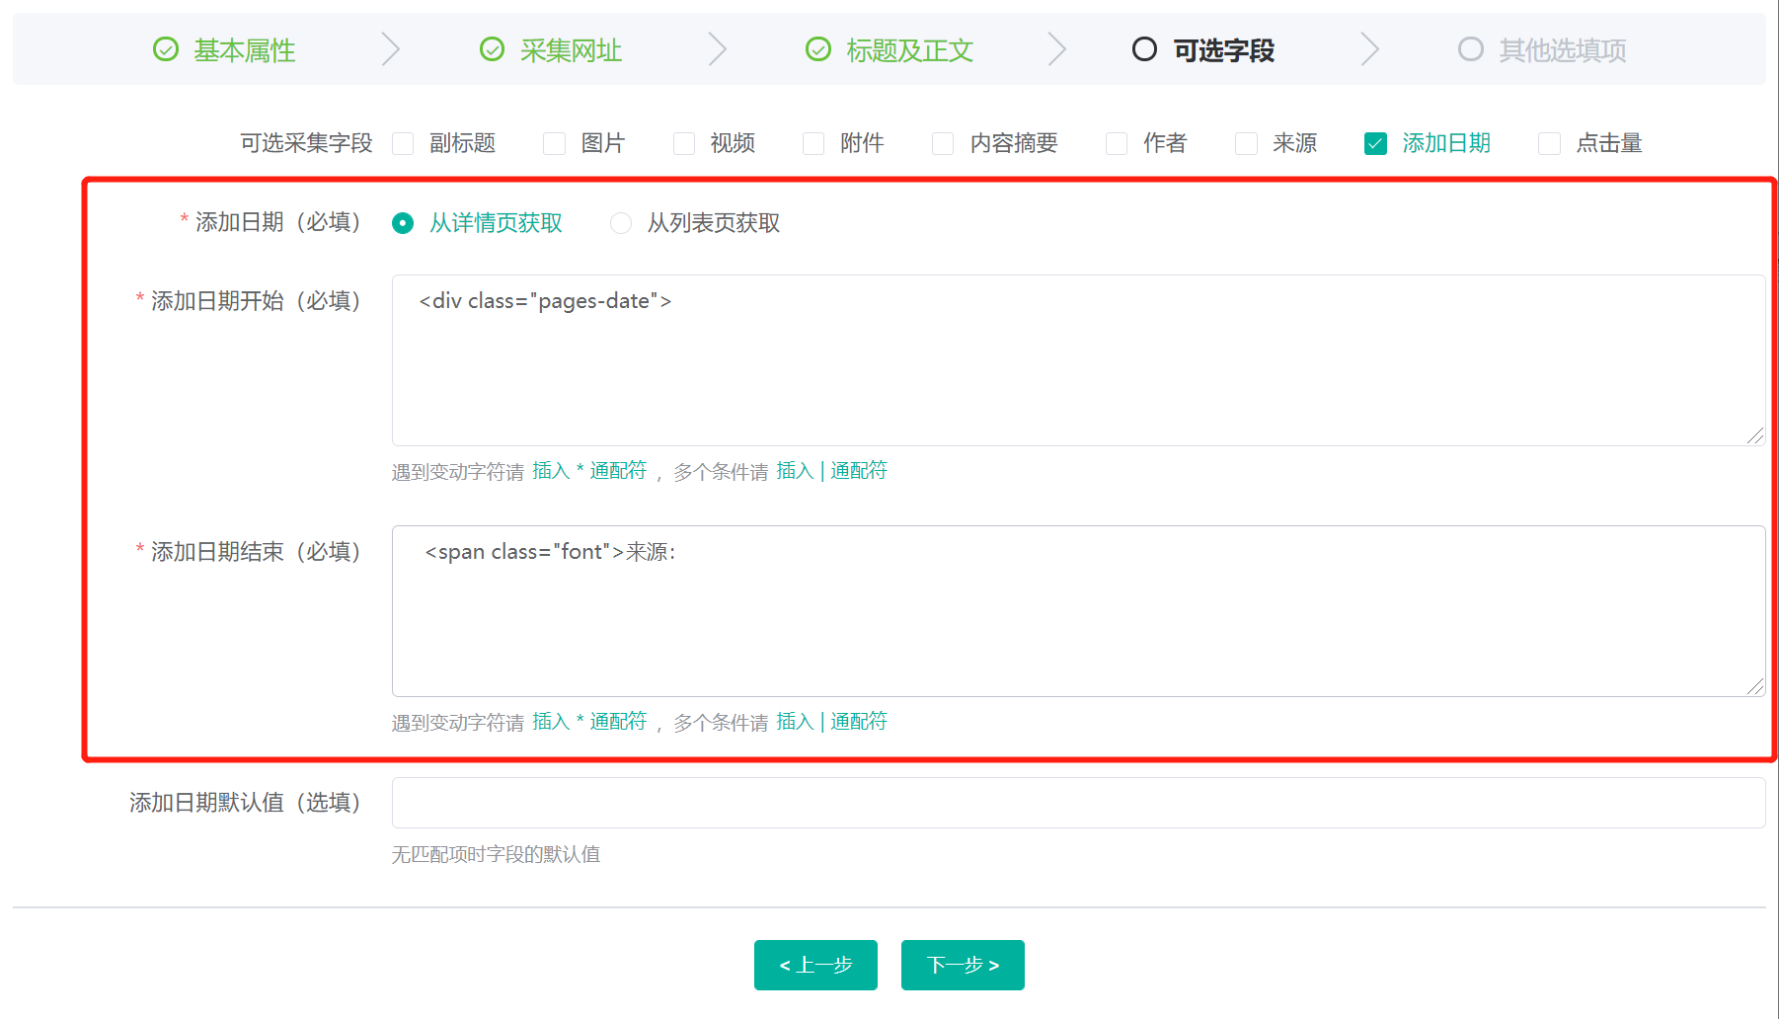This screenshot has width=1779, height=1019.
Task: Click chevron arrow after 可选字段 step
Action: (1369, 49)
